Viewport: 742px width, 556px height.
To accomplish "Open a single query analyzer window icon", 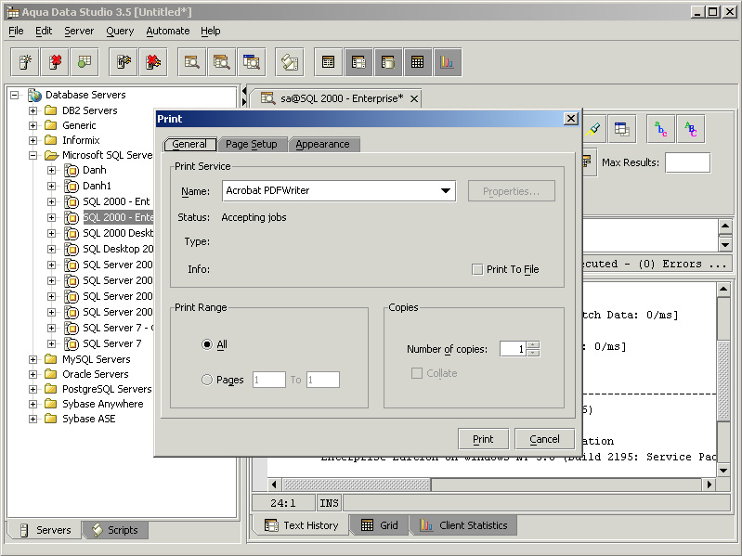I will [x=191, y=62].
